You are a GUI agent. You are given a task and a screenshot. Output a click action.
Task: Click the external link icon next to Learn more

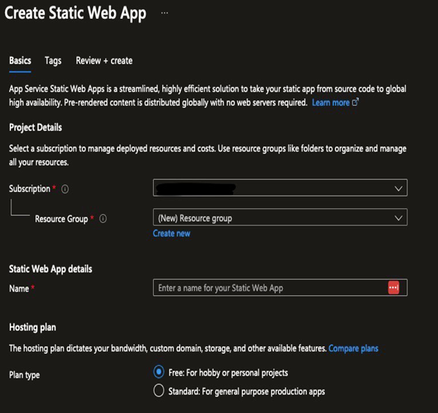(355, 102)
